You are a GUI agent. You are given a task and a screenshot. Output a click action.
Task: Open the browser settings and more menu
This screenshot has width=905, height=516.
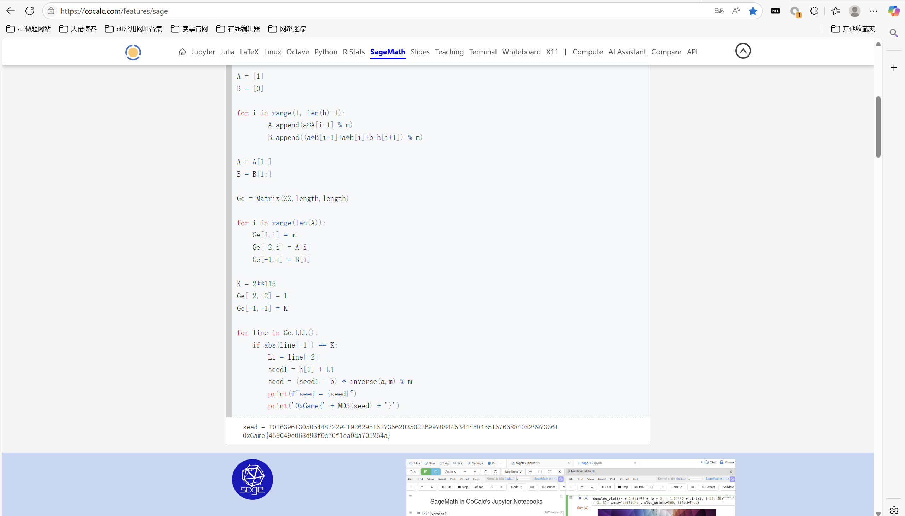click(x=874, y=11)
